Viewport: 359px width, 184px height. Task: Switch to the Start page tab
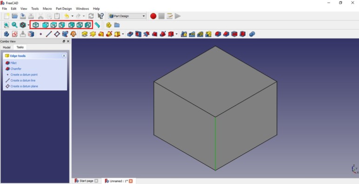click(86, 181)
